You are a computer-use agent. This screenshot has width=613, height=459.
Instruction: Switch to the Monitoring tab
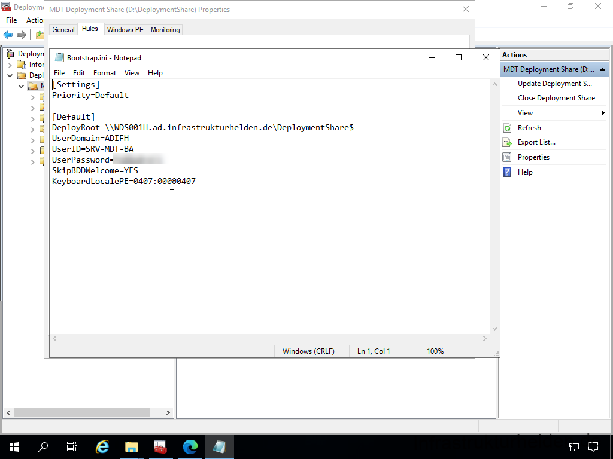point(165,30)
